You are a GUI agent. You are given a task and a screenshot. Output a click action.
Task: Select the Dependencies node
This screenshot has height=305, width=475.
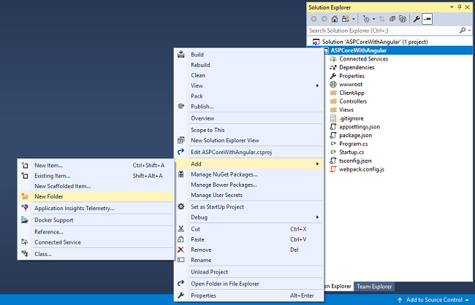click(x=357, y=67)
